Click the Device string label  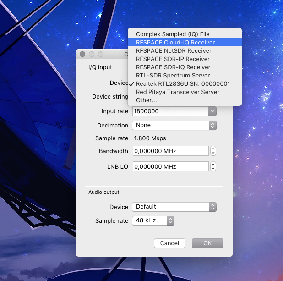[110, 97]
